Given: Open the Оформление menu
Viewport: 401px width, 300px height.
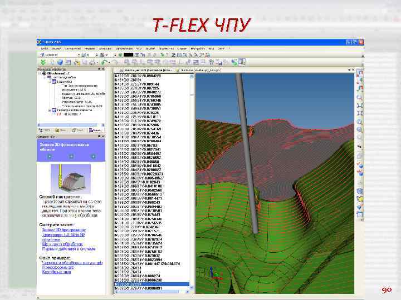Looking at the screenshot, I should [x=124, y=48].
